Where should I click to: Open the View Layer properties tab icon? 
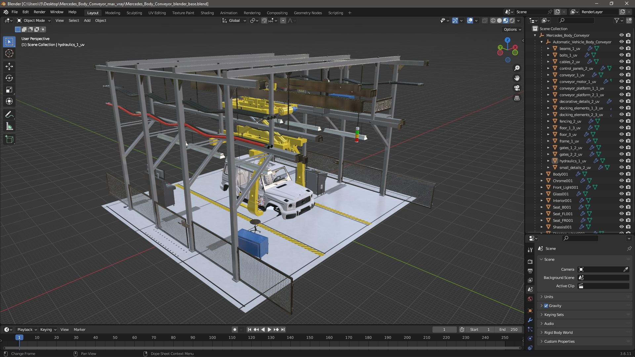530,280
